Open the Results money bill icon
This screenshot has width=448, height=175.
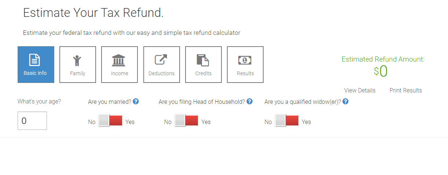[245, 60]
